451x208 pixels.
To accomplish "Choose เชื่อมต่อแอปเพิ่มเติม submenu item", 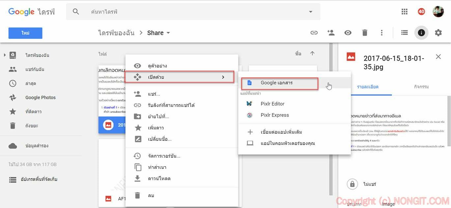I will click(x=295, y=132).
